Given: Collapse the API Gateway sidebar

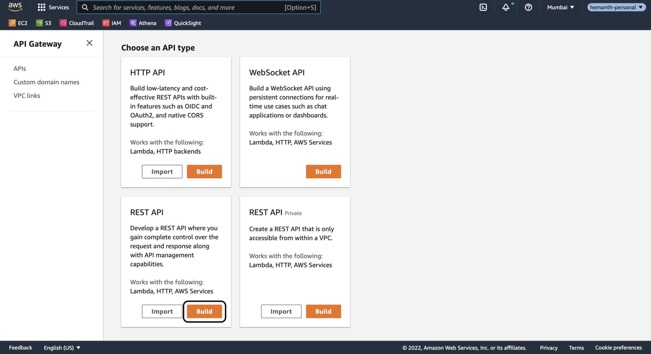Looking at the screenshot, I should (x=89, y=43).
